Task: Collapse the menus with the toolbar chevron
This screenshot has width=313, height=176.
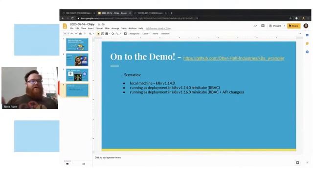Action: 300,34
